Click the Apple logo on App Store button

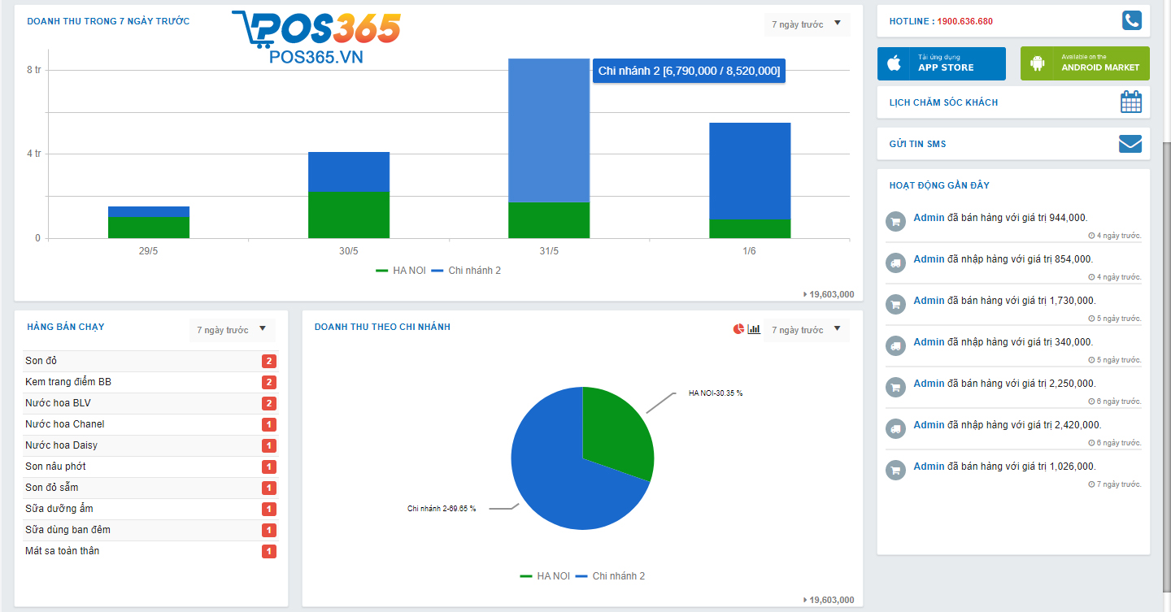pyautogui.click(x=894, y=63)
